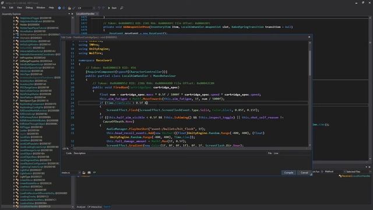Switch to the Search tab
Image resolution: width=373 pixels, height=210 pixels.
click(x=107, y=207)
